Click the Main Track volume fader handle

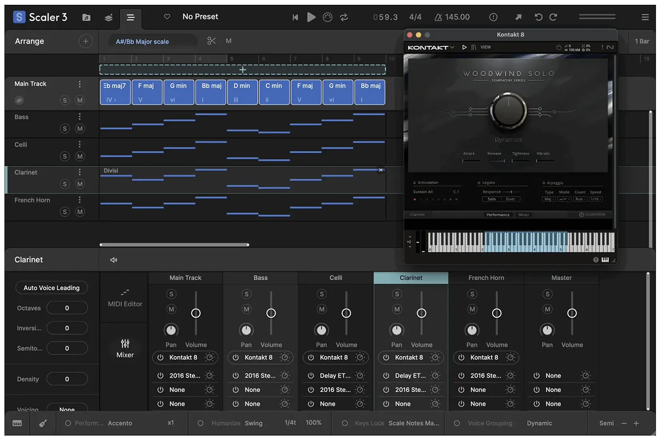(196, 313)
